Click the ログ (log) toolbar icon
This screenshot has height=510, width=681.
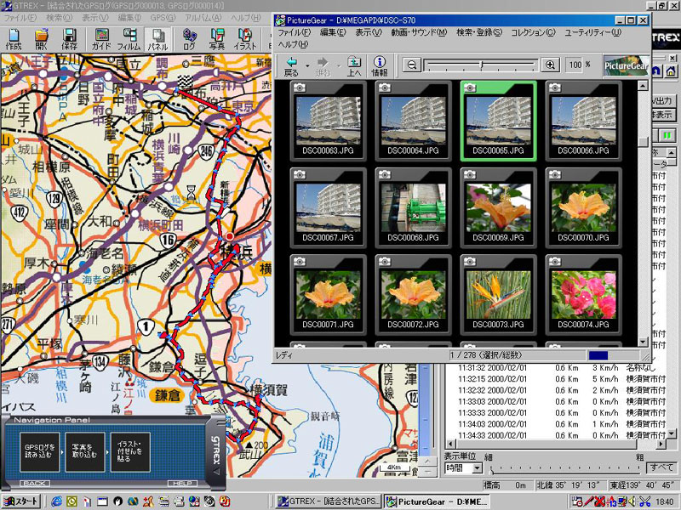point(189,39)
